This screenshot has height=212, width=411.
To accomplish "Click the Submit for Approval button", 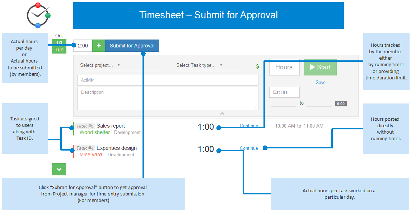I will [132, 46].
